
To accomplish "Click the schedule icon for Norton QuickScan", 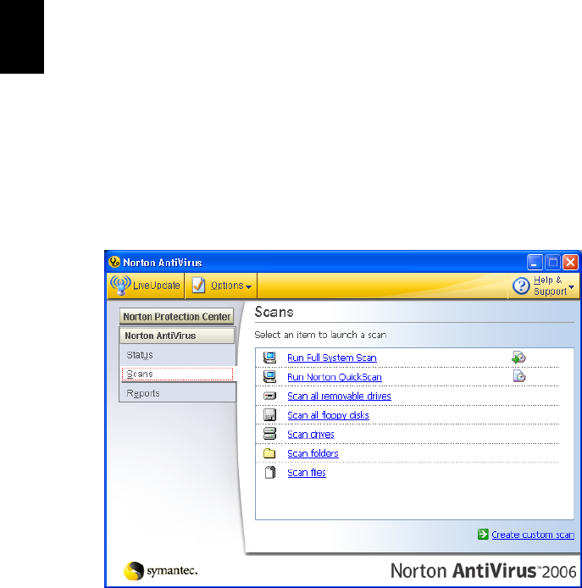I will (519, 376).
